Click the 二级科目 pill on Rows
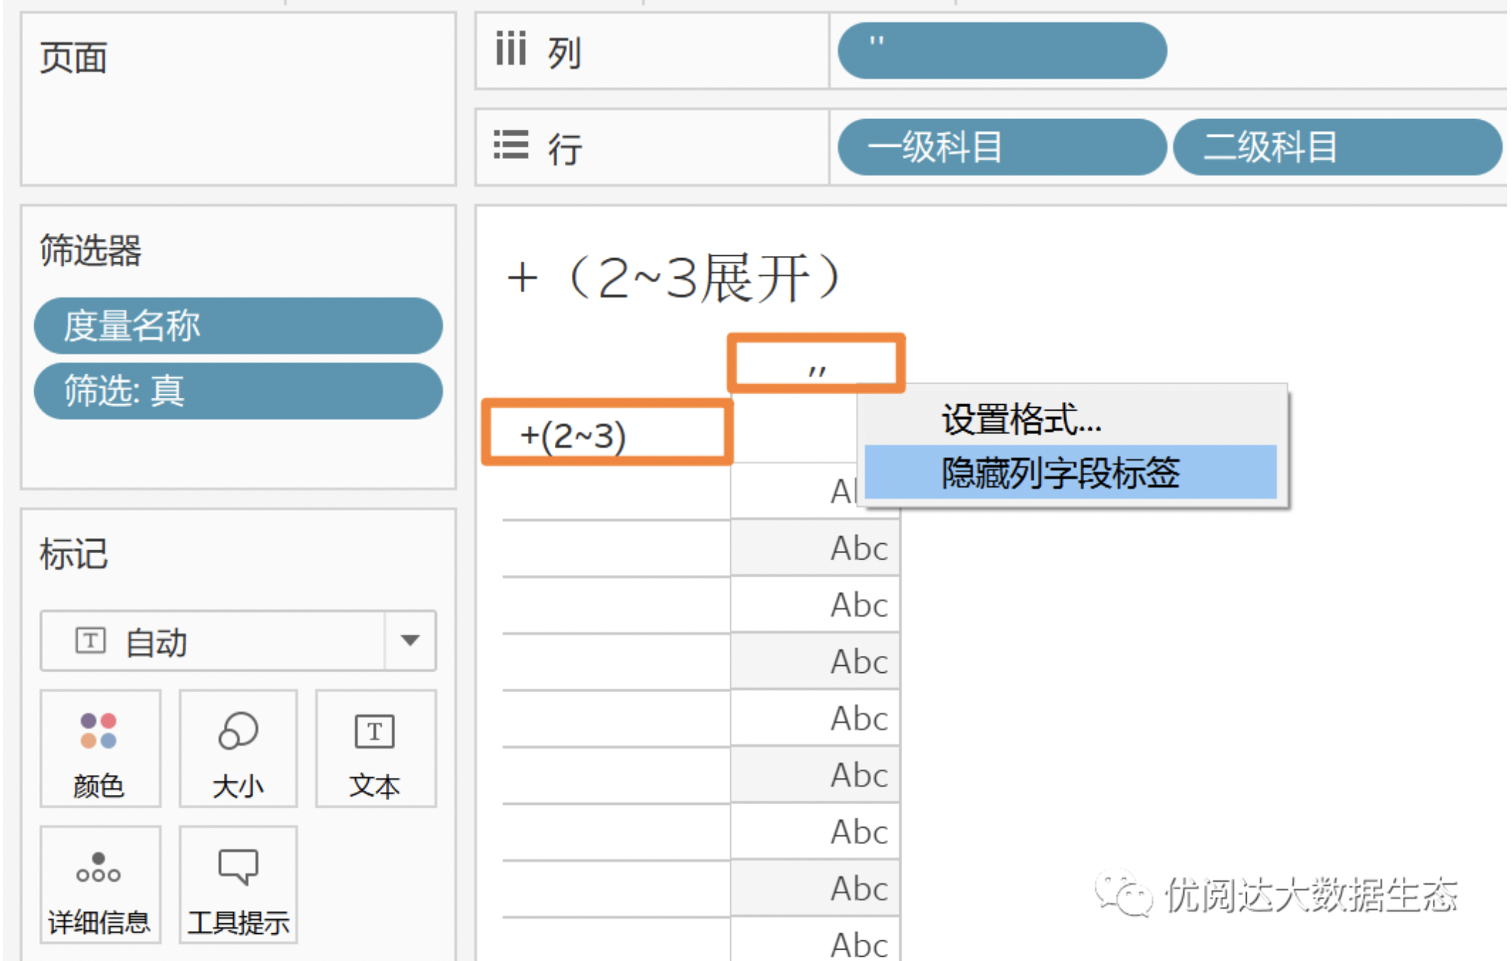The width and height of the screenshot is (1512, 961). 1337,147
